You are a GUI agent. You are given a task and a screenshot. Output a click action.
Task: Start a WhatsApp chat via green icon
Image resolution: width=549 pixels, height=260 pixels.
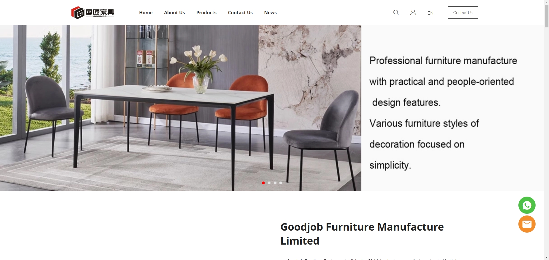tap(527, 205)
